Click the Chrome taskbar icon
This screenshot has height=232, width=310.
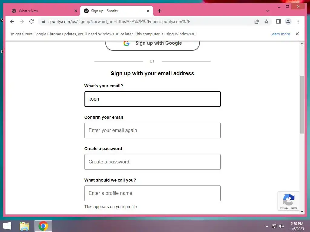pos(43,226)
